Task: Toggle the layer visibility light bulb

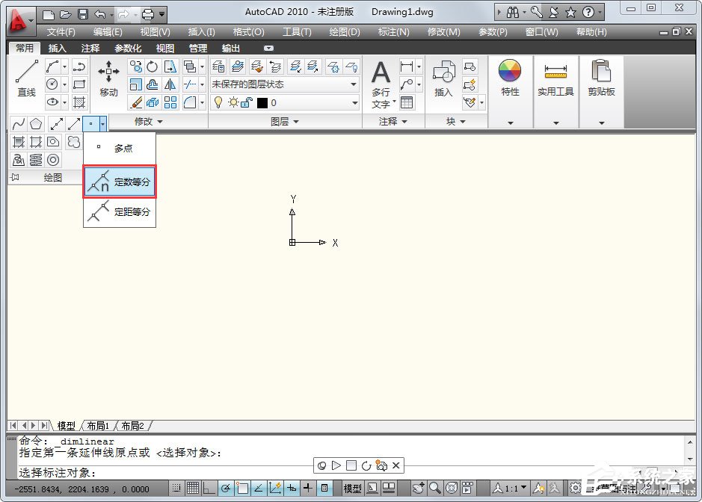Action: click(x=219, y=103)
